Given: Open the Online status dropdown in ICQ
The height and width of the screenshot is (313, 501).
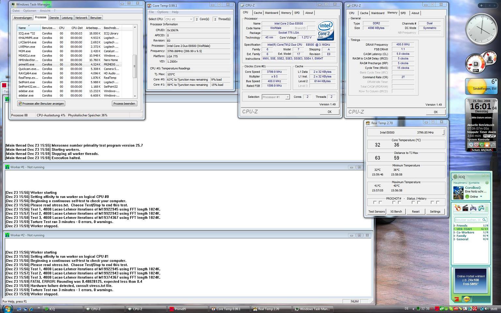Looking at the screenshot, I should point(481,197).
